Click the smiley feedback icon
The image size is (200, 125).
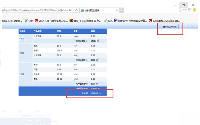(194, 10)
